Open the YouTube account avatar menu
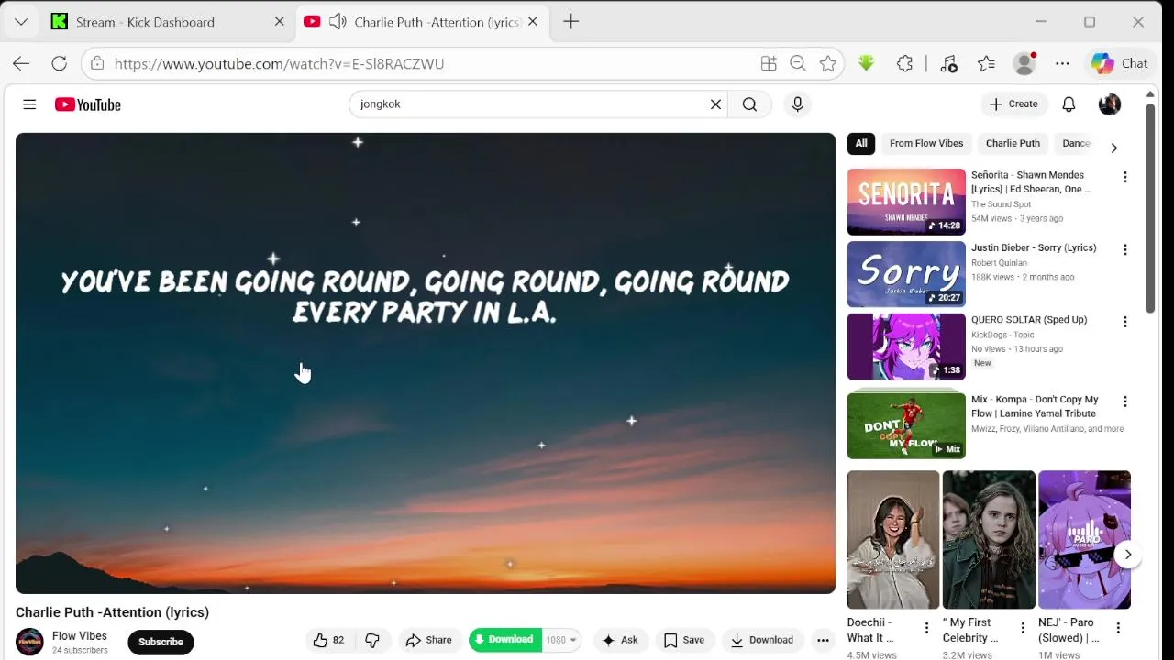1174x660 pixels. click(1110, 104)
